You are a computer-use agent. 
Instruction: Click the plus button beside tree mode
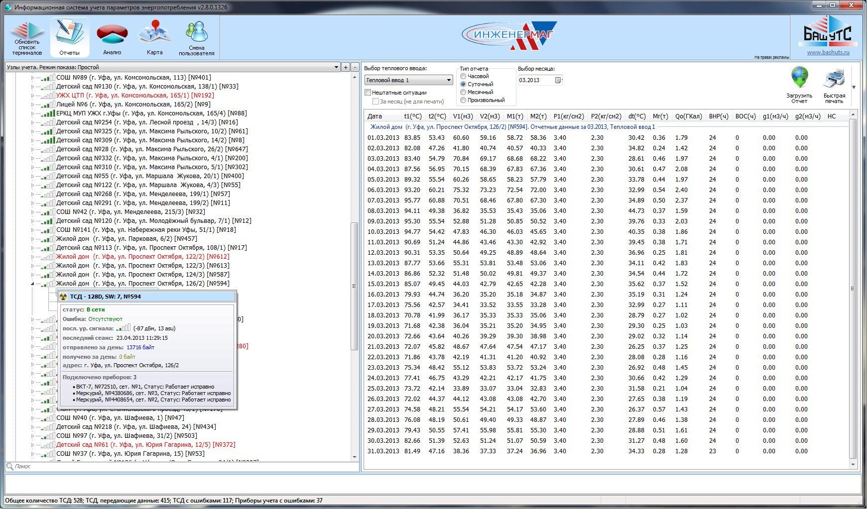point(346,67)
